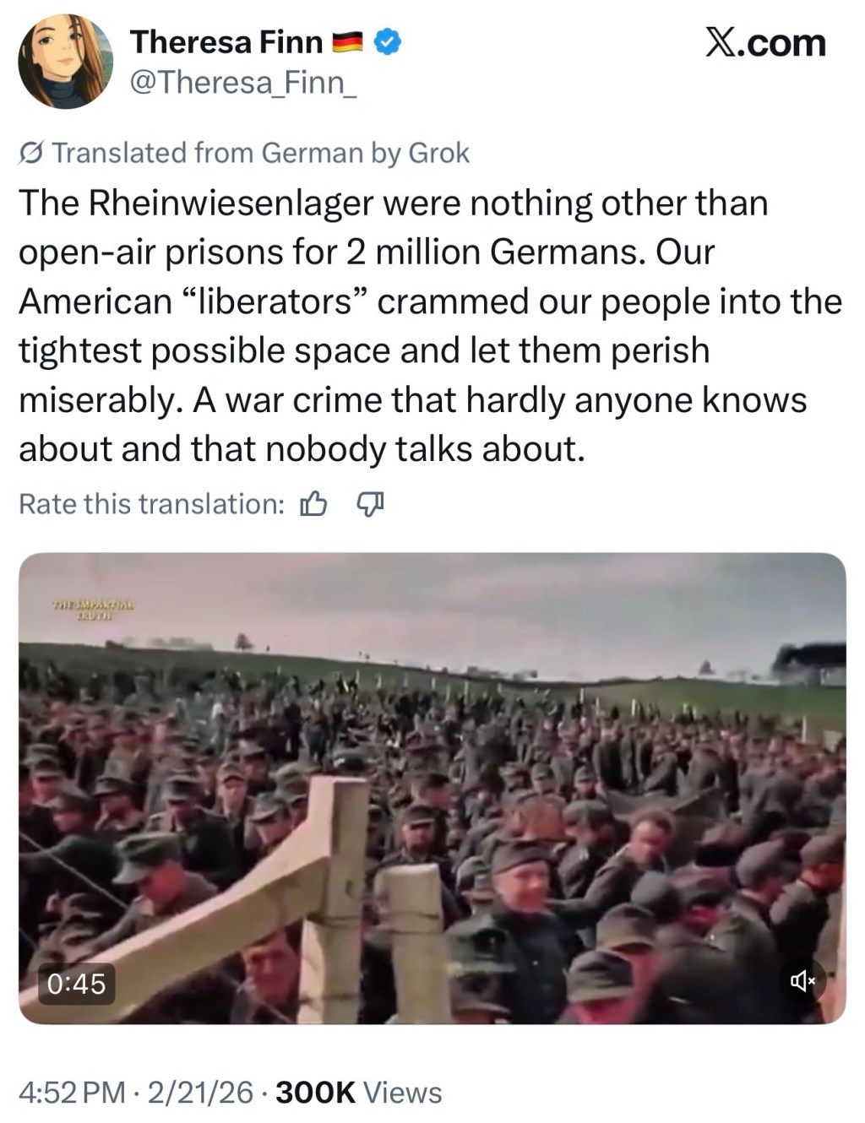The width and height of the screenshot is (865, 1123).
Task: Click the "Rate this translation:" text
Action: [x=152, y=504]
